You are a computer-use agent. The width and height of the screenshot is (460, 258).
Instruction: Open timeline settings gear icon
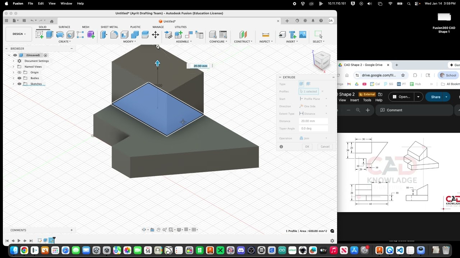(x=332, y=241)
